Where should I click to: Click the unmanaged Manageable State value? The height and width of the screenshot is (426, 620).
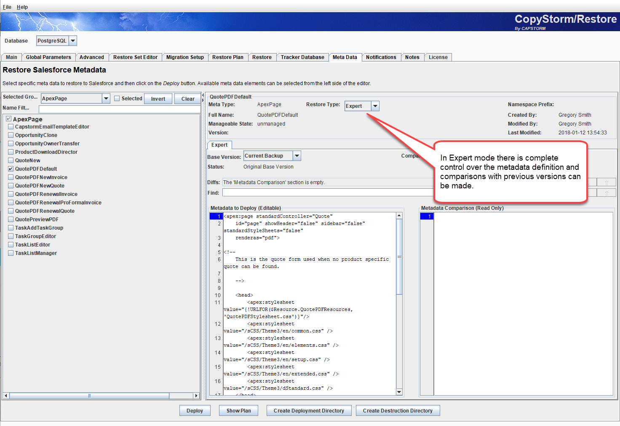[x=271, y=124]
